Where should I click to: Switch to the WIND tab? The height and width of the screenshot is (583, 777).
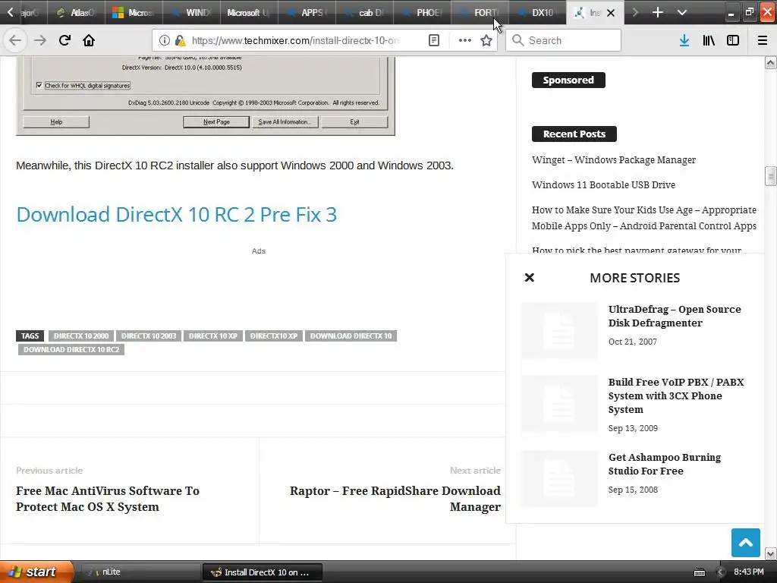(191, 12)
